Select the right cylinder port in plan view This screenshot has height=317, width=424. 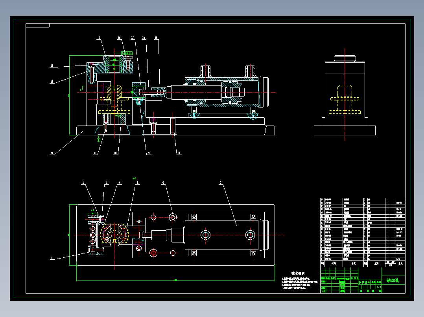tap(251, 235)
